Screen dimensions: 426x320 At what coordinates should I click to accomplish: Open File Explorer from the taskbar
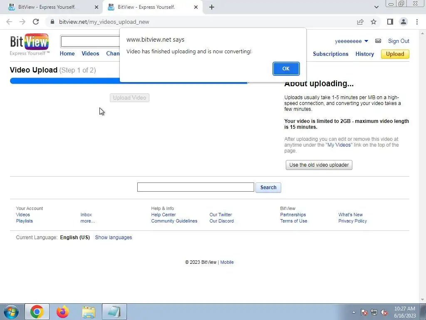[x=89, y=312]
